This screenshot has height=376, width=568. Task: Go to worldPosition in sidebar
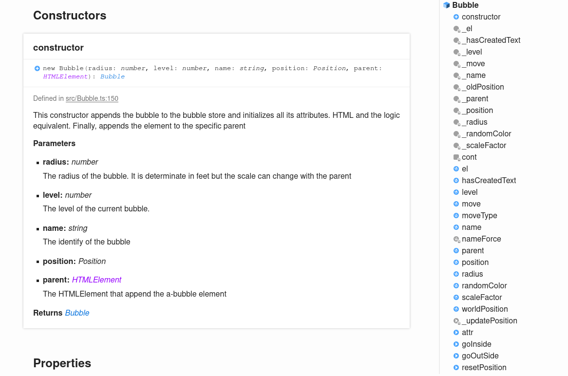[x=485, y=309]
